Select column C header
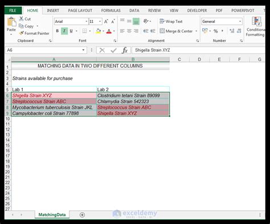This screenshot has height=224, width=270. 179,59
